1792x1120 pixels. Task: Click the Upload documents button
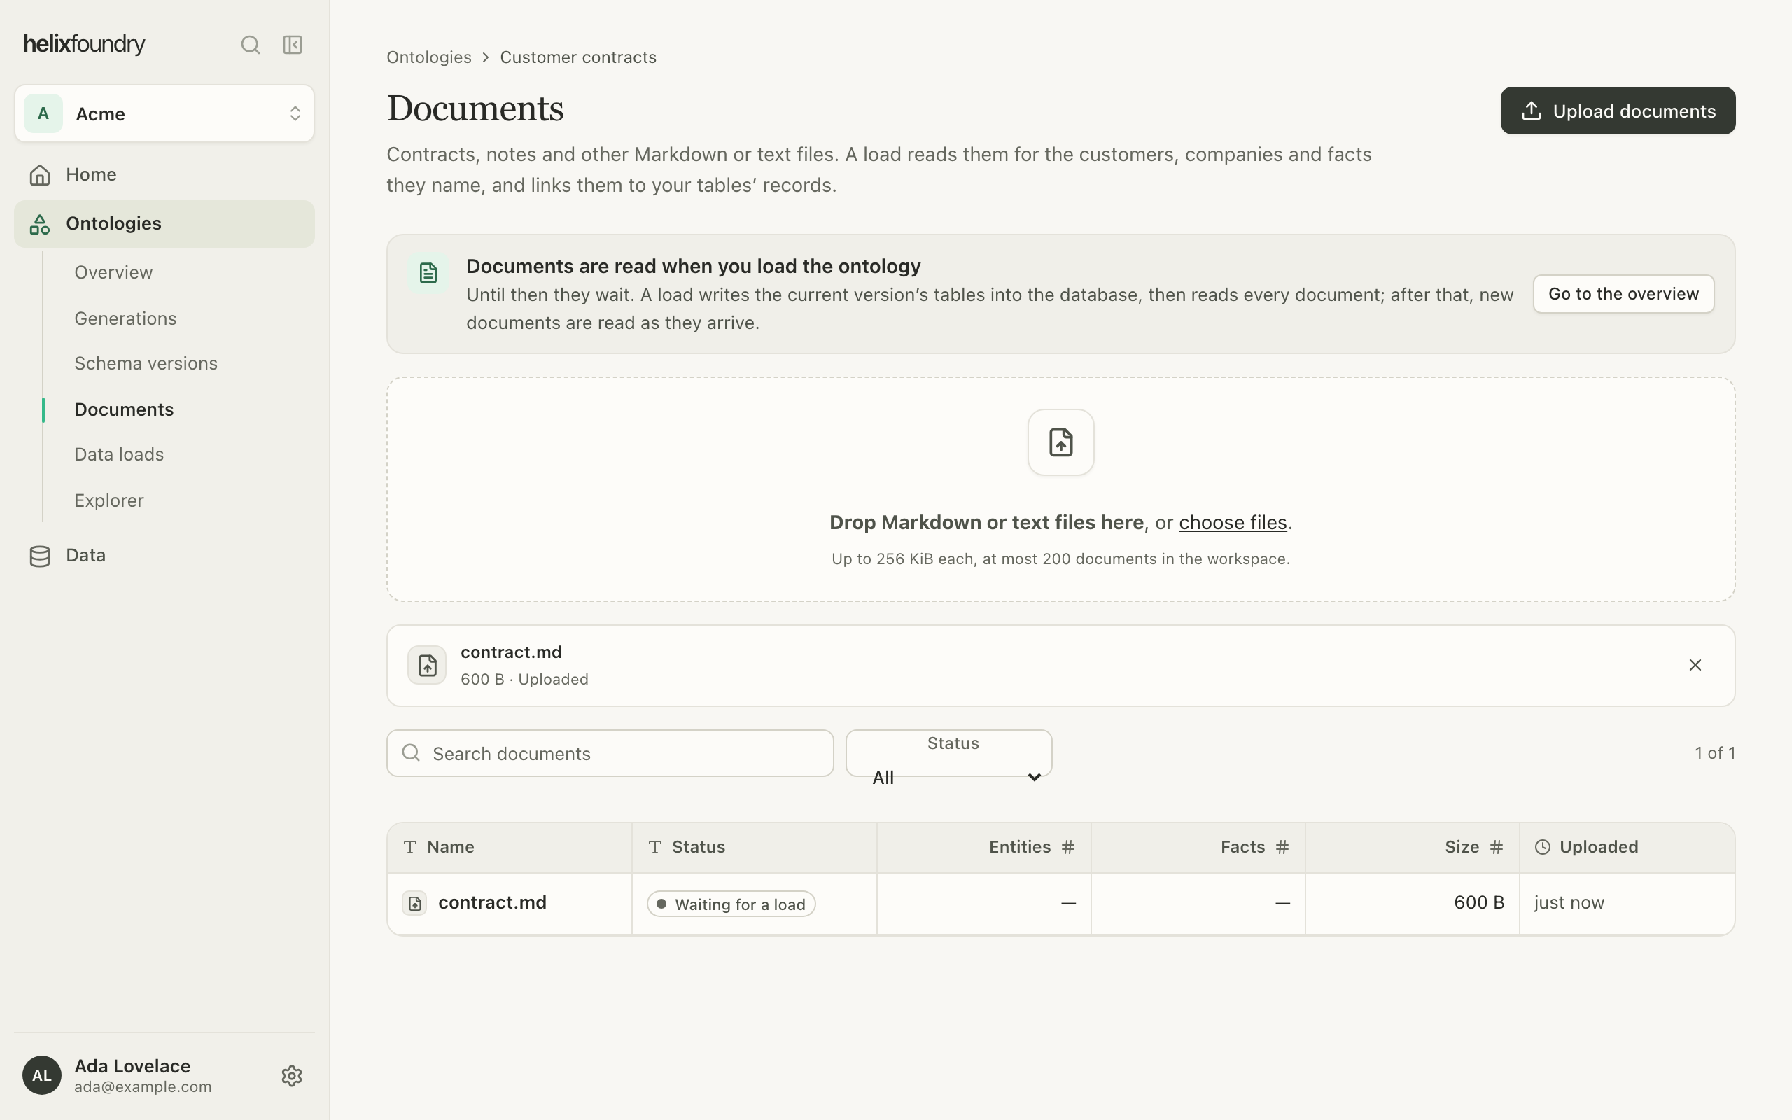point(1617,111)
